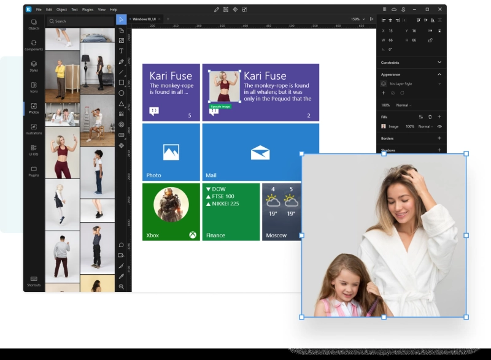Select the Triangle tool
Viewport: 491px width, 360px height.
click(x=121, y=104)
